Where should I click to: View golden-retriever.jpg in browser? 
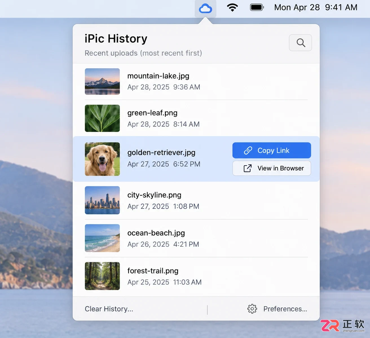point(272,168)
